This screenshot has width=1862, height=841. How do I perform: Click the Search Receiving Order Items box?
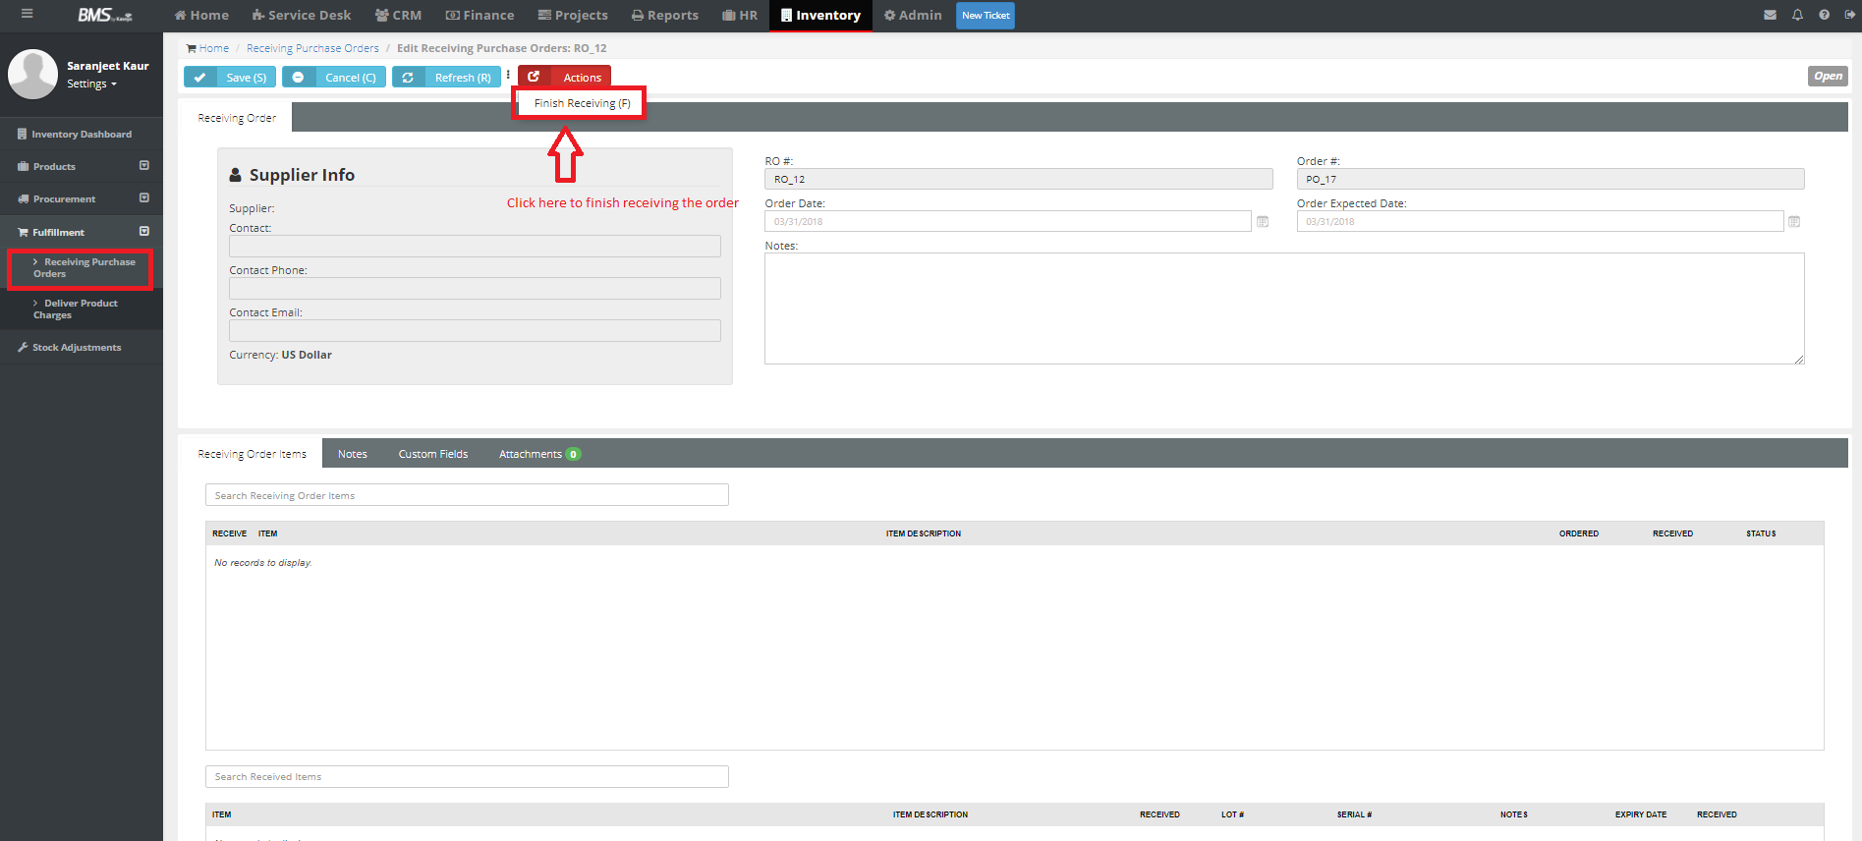(x=467, y=495)
